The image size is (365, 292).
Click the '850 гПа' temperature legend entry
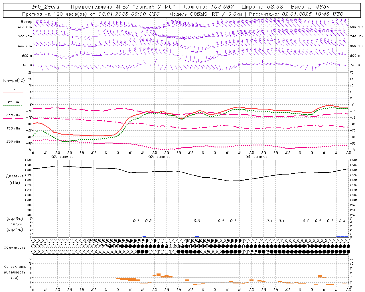(x=13, y=115)
